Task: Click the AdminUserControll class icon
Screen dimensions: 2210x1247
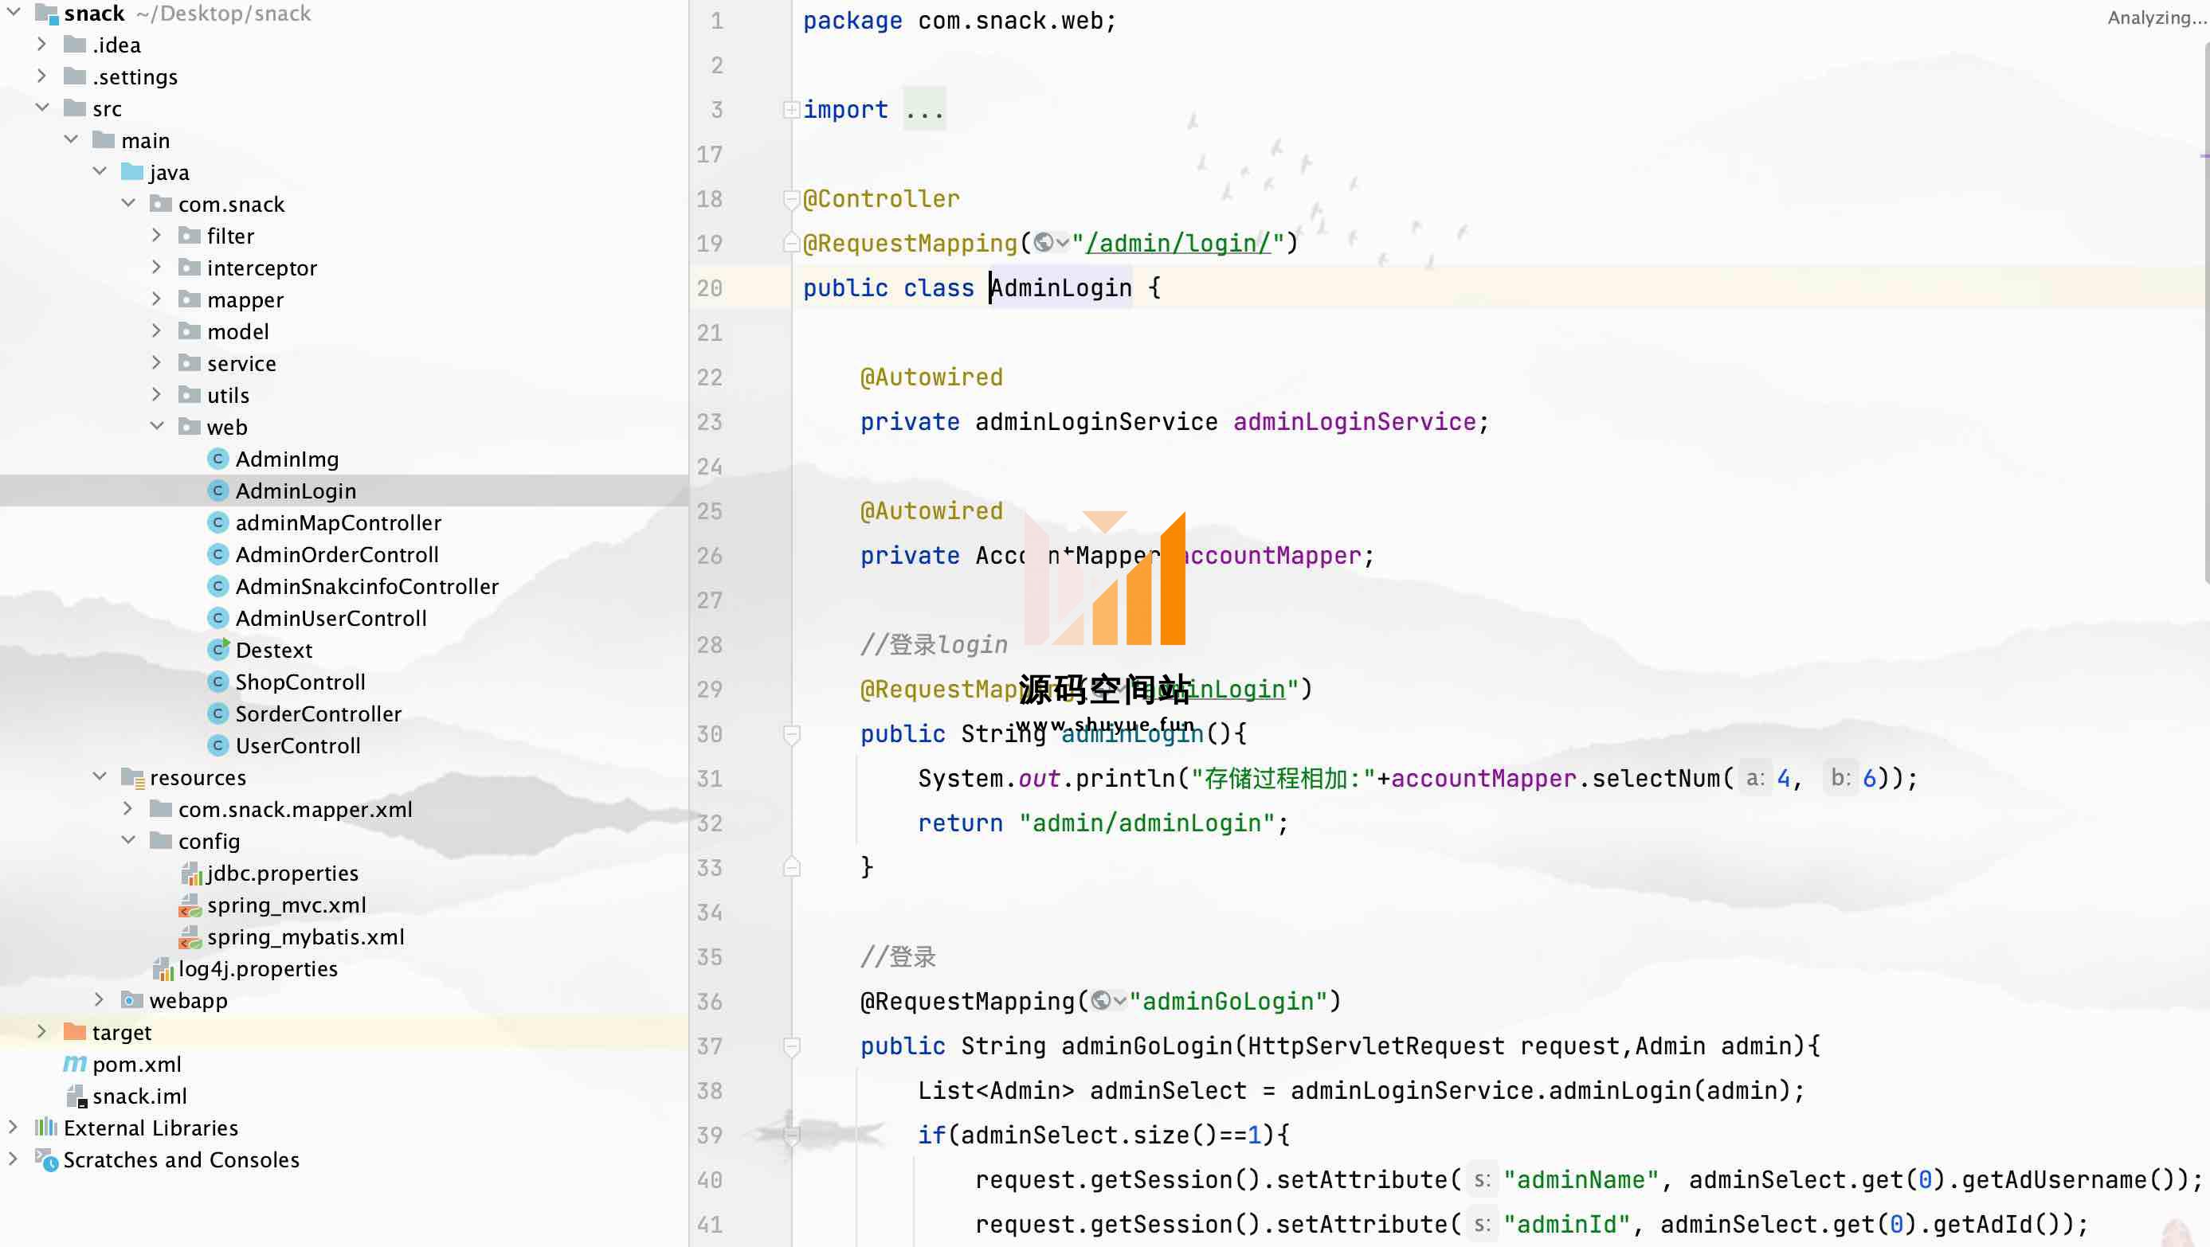Action: tap(218, 617)
